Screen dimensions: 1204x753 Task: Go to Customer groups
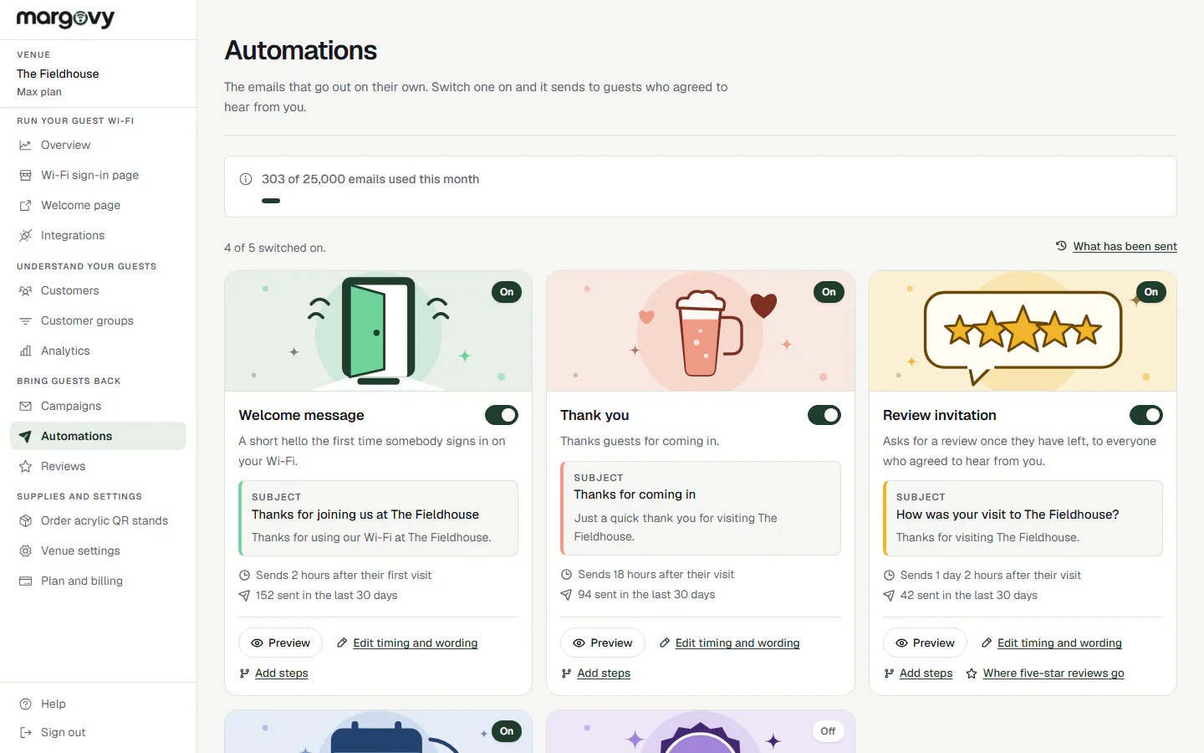click(x=98, y=320)
